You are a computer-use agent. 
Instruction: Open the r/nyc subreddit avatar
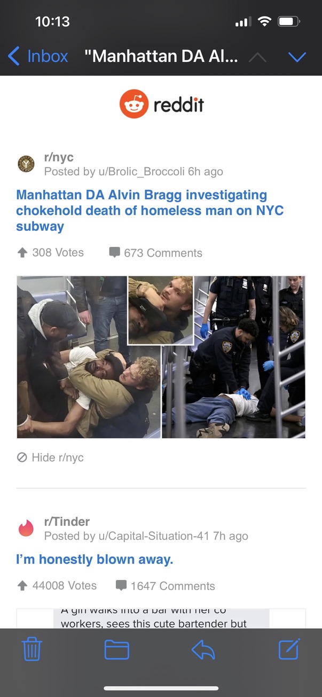pyautogui.click(x=26, y=164)
